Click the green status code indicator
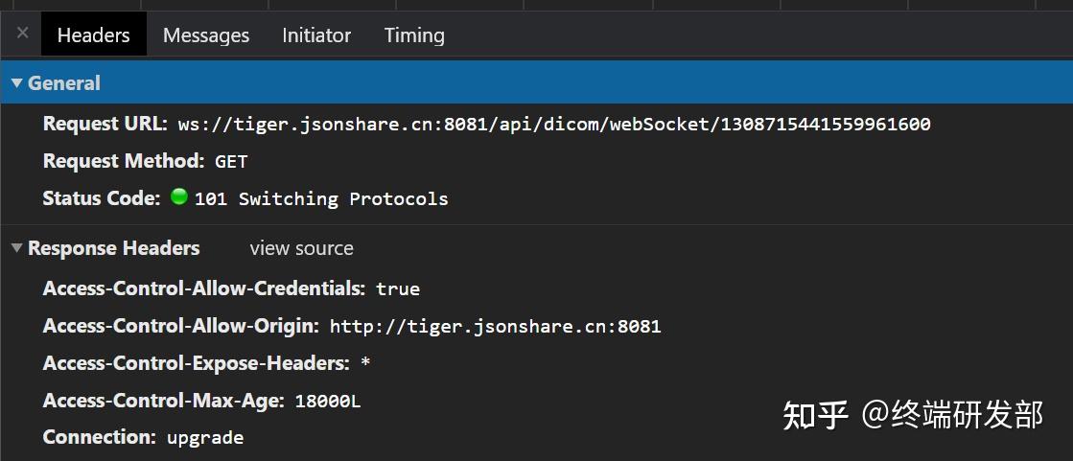 click(x=178, y=197)
